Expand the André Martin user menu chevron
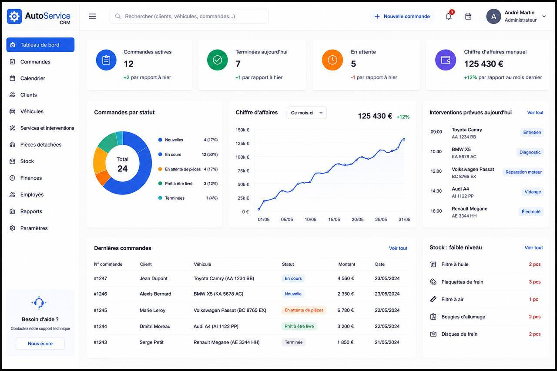This screenshot has height=371, width=557. [x=544, y=17]
